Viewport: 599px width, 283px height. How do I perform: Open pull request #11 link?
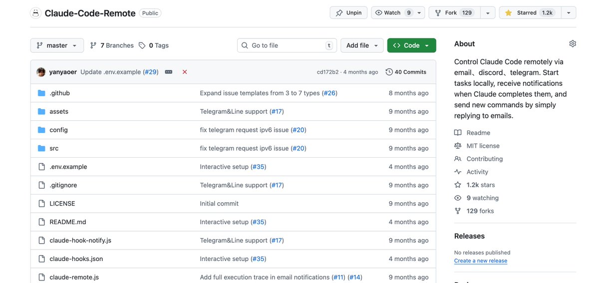point(339,278)
